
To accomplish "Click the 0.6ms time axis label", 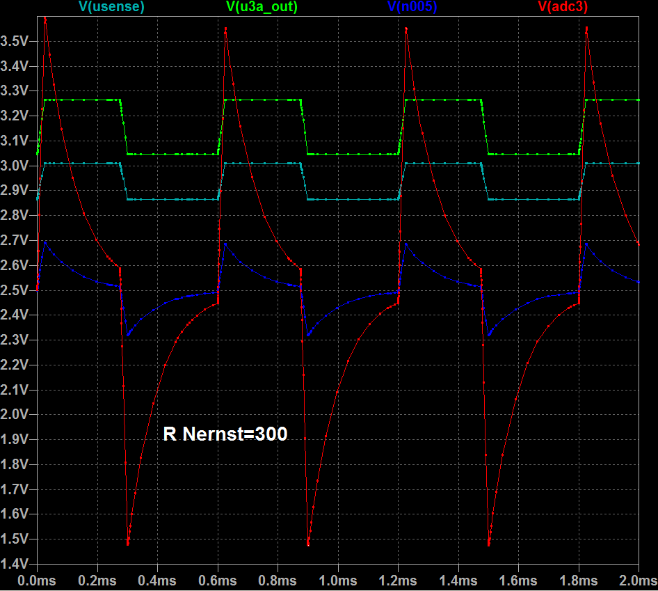I will click(x=218, y=580).
